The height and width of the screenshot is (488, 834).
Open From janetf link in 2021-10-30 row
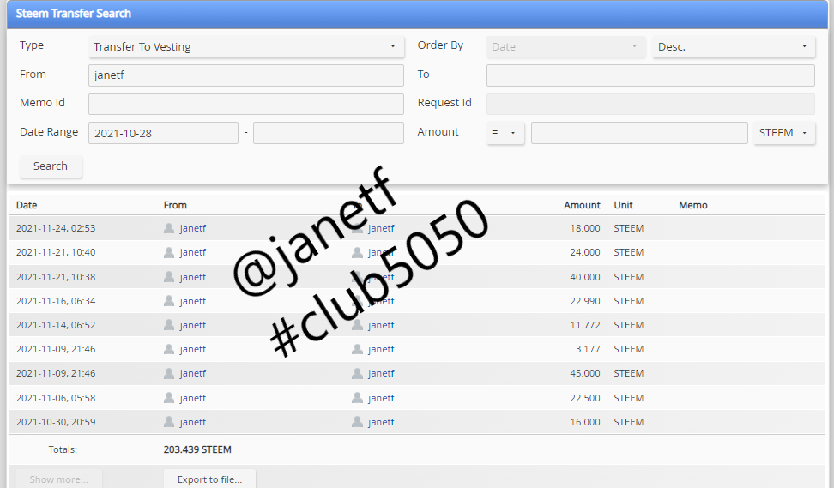pyautogui.click(x=192, y=422)
